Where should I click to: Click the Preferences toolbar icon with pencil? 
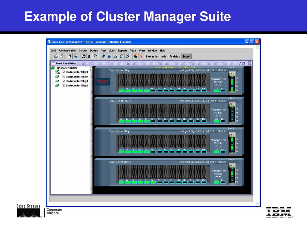point(62,56)
